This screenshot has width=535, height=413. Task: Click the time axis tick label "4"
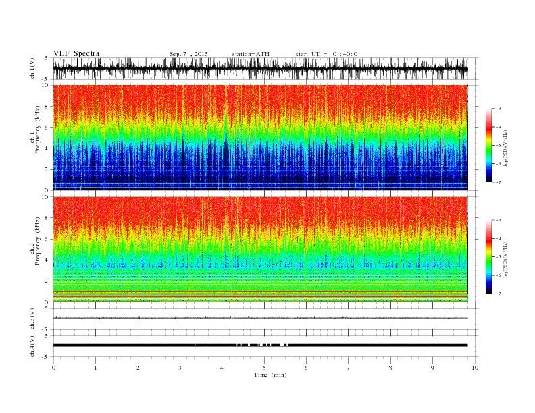coord(222,368)
